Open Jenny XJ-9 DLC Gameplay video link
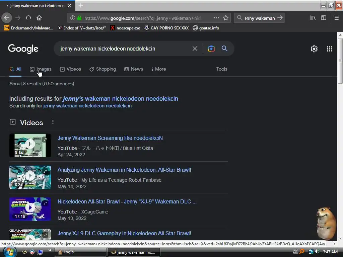Screen dimensions: 343x257 point(124,233)
